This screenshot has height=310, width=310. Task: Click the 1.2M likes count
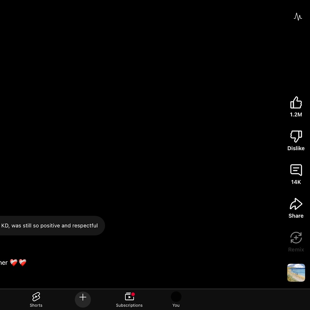[x=296, y=115]
